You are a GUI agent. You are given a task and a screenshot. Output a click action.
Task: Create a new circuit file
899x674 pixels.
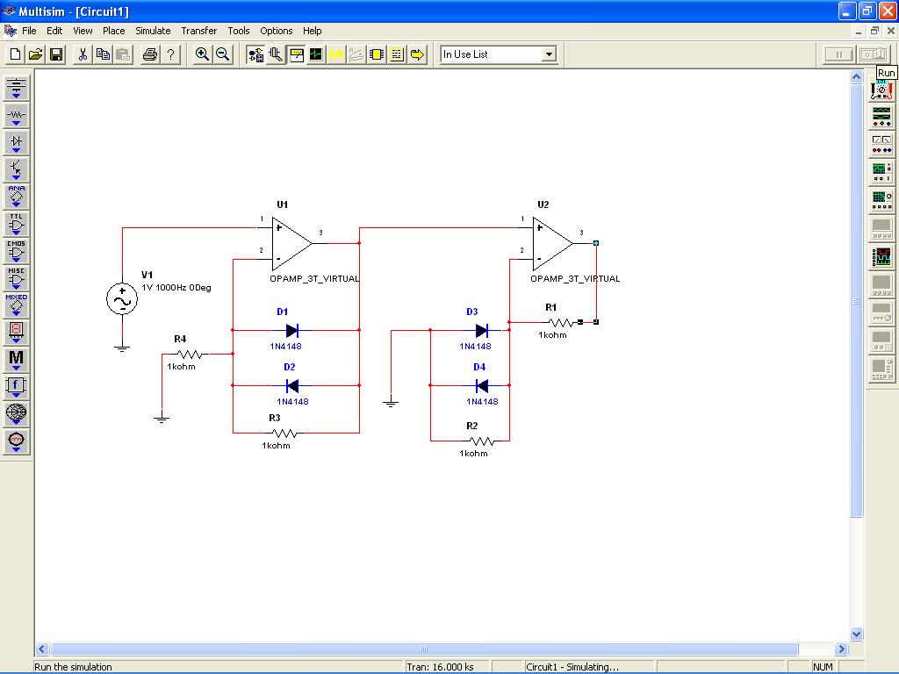tap(16, 54)
